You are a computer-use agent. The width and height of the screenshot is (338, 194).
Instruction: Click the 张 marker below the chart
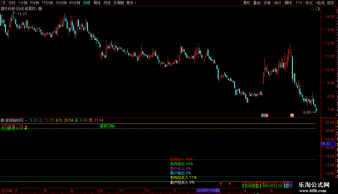pos(267,116)
